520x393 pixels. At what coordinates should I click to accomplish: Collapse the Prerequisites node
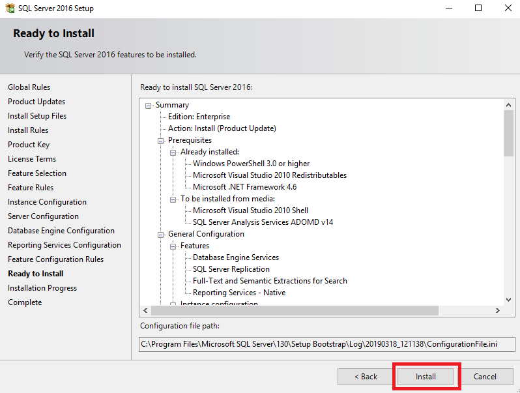coord(160,141)
